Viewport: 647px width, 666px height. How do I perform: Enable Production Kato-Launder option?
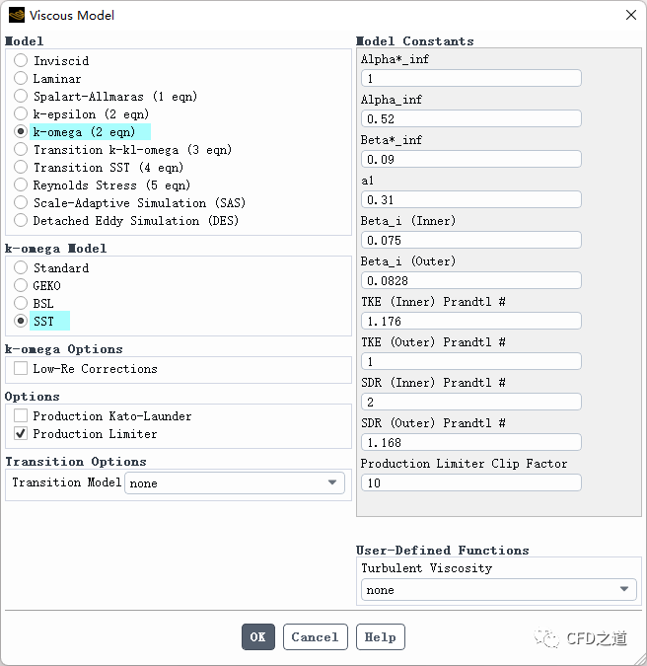tap(21, 415)
